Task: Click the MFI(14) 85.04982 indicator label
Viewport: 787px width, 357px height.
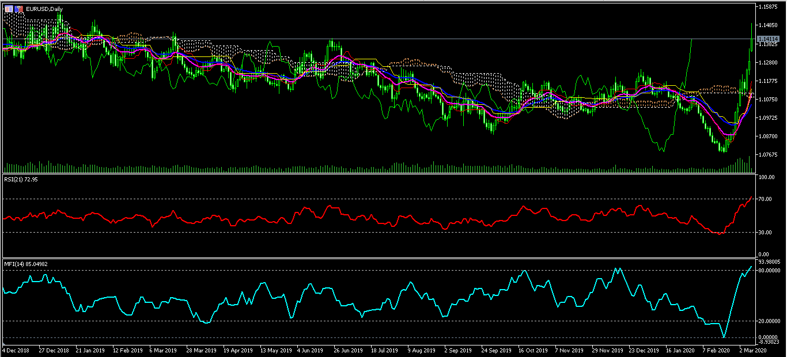Action: click(x=26, y=264)
